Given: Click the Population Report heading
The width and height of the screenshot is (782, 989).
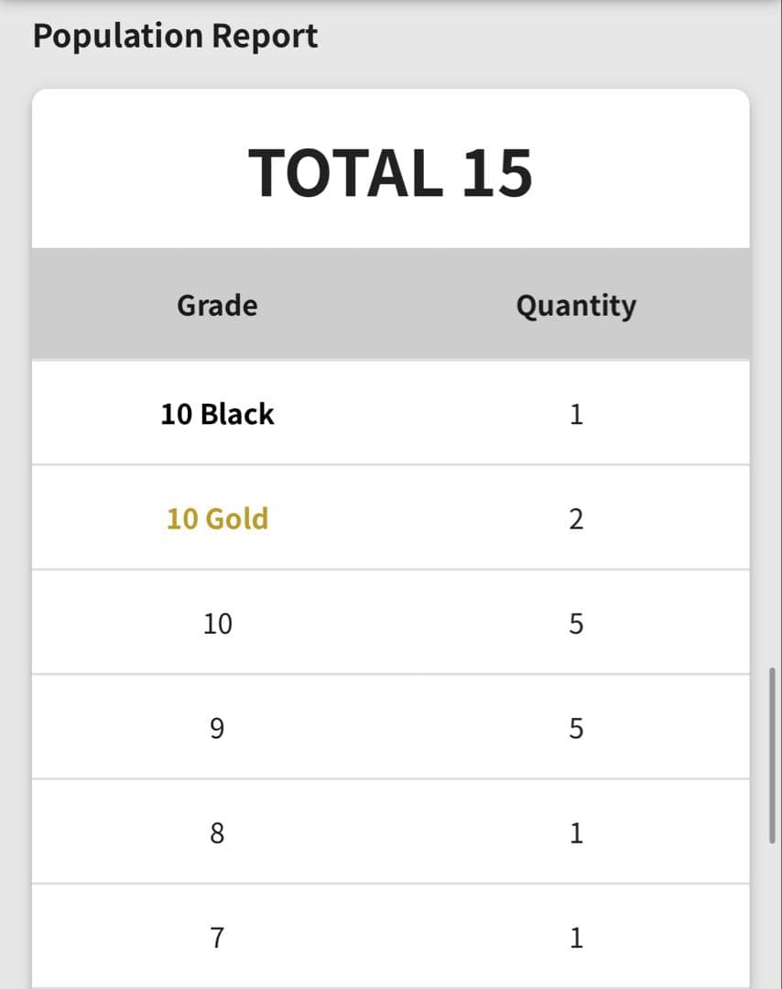Looking at the screenshot, I should click(x=175, y=37).
